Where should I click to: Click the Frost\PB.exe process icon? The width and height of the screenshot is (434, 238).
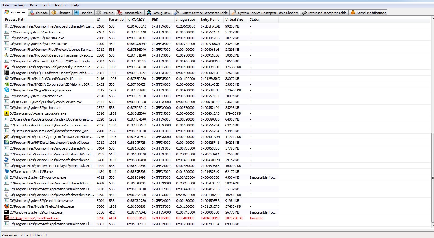(6, 172)
